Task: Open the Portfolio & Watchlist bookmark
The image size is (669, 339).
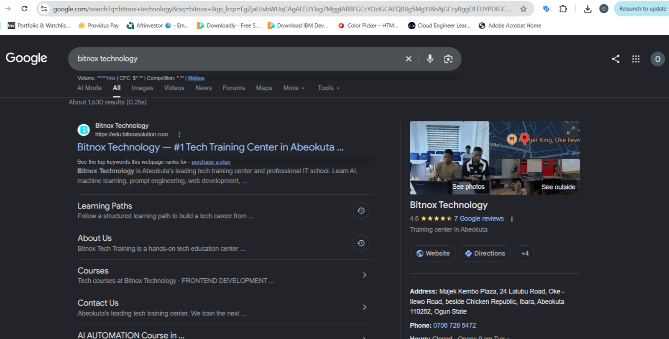Action: coord(39,26)
